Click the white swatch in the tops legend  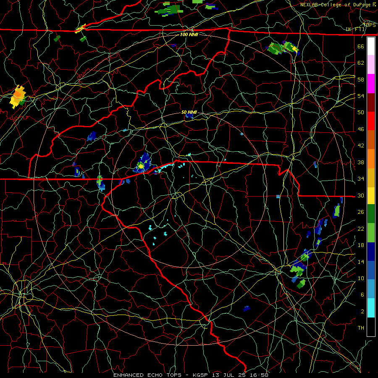(x=371, y=46)
